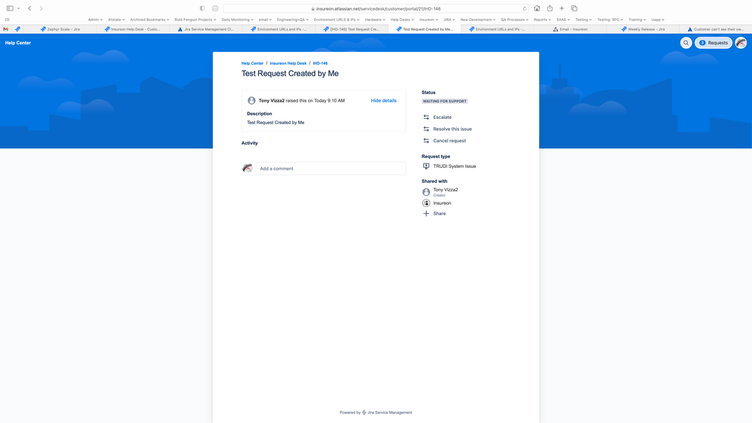Click the home icon in Safari toolbar

537,8
